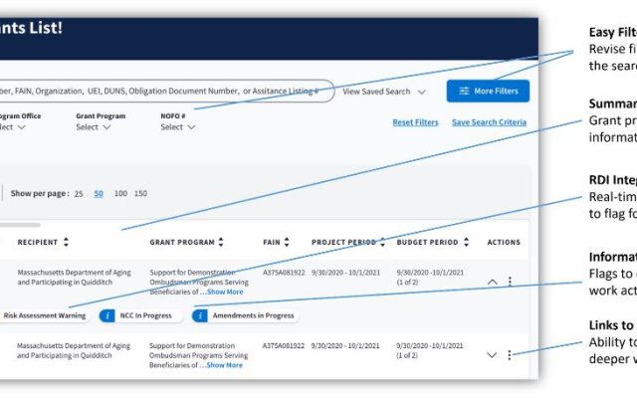Open the NOFO # filter dropdown
Viewport: 637px width, 398px height.
[178, 127]
